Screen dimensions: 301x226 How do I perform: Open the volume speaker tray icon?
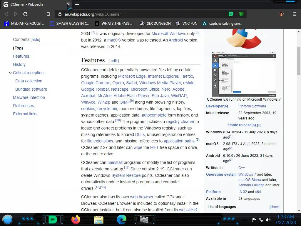click(x=268, y=220)
